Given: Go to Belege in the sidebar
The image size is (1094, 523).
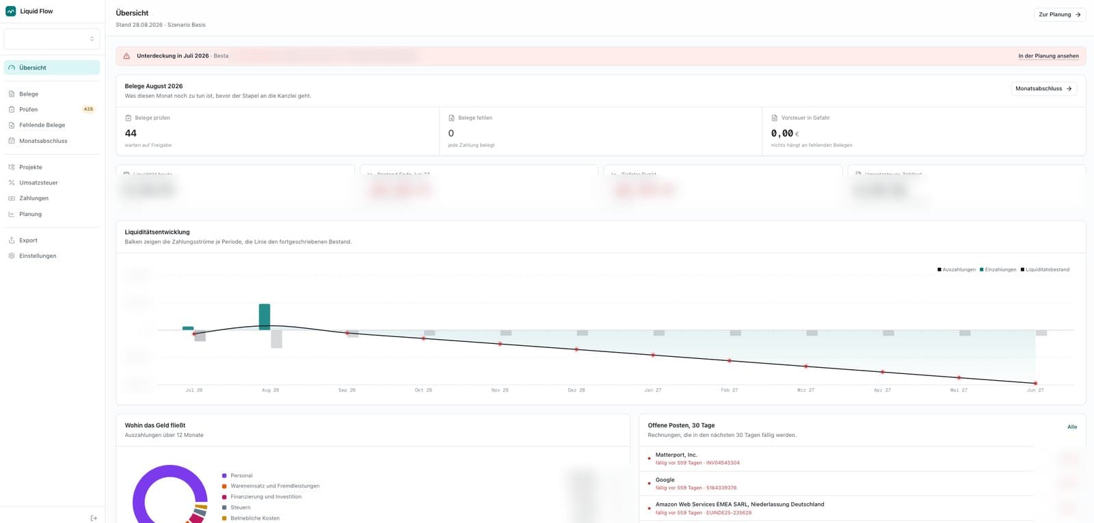Looking at the screenshot, I should [52, 94].
